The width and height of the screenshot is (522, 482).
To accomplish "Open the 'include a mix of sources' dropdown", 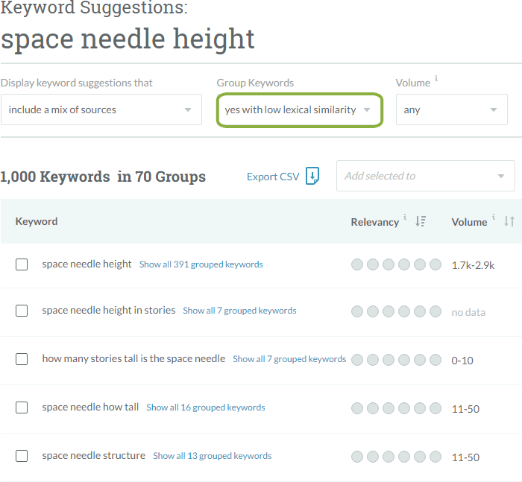I will click(x=101, y=110).
